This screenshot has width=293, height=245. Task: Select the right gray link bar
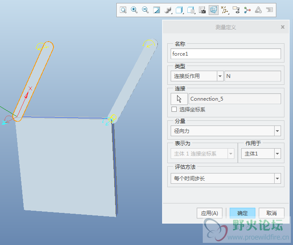[134, 80]
